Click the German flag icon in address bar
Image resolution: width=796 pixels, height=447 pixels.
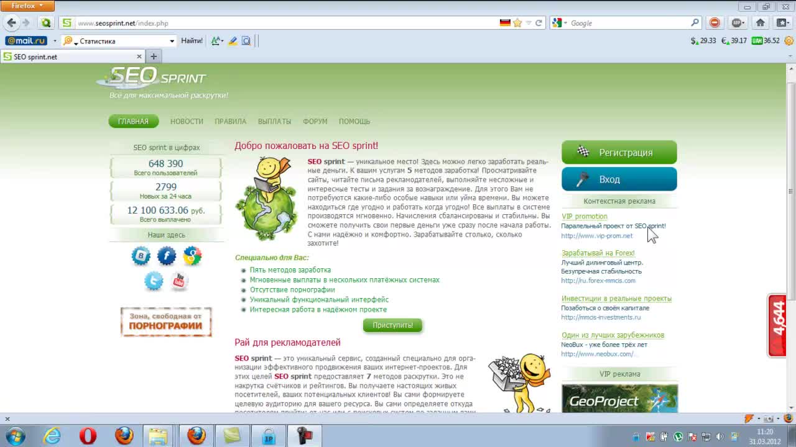[x=505, y=23]
